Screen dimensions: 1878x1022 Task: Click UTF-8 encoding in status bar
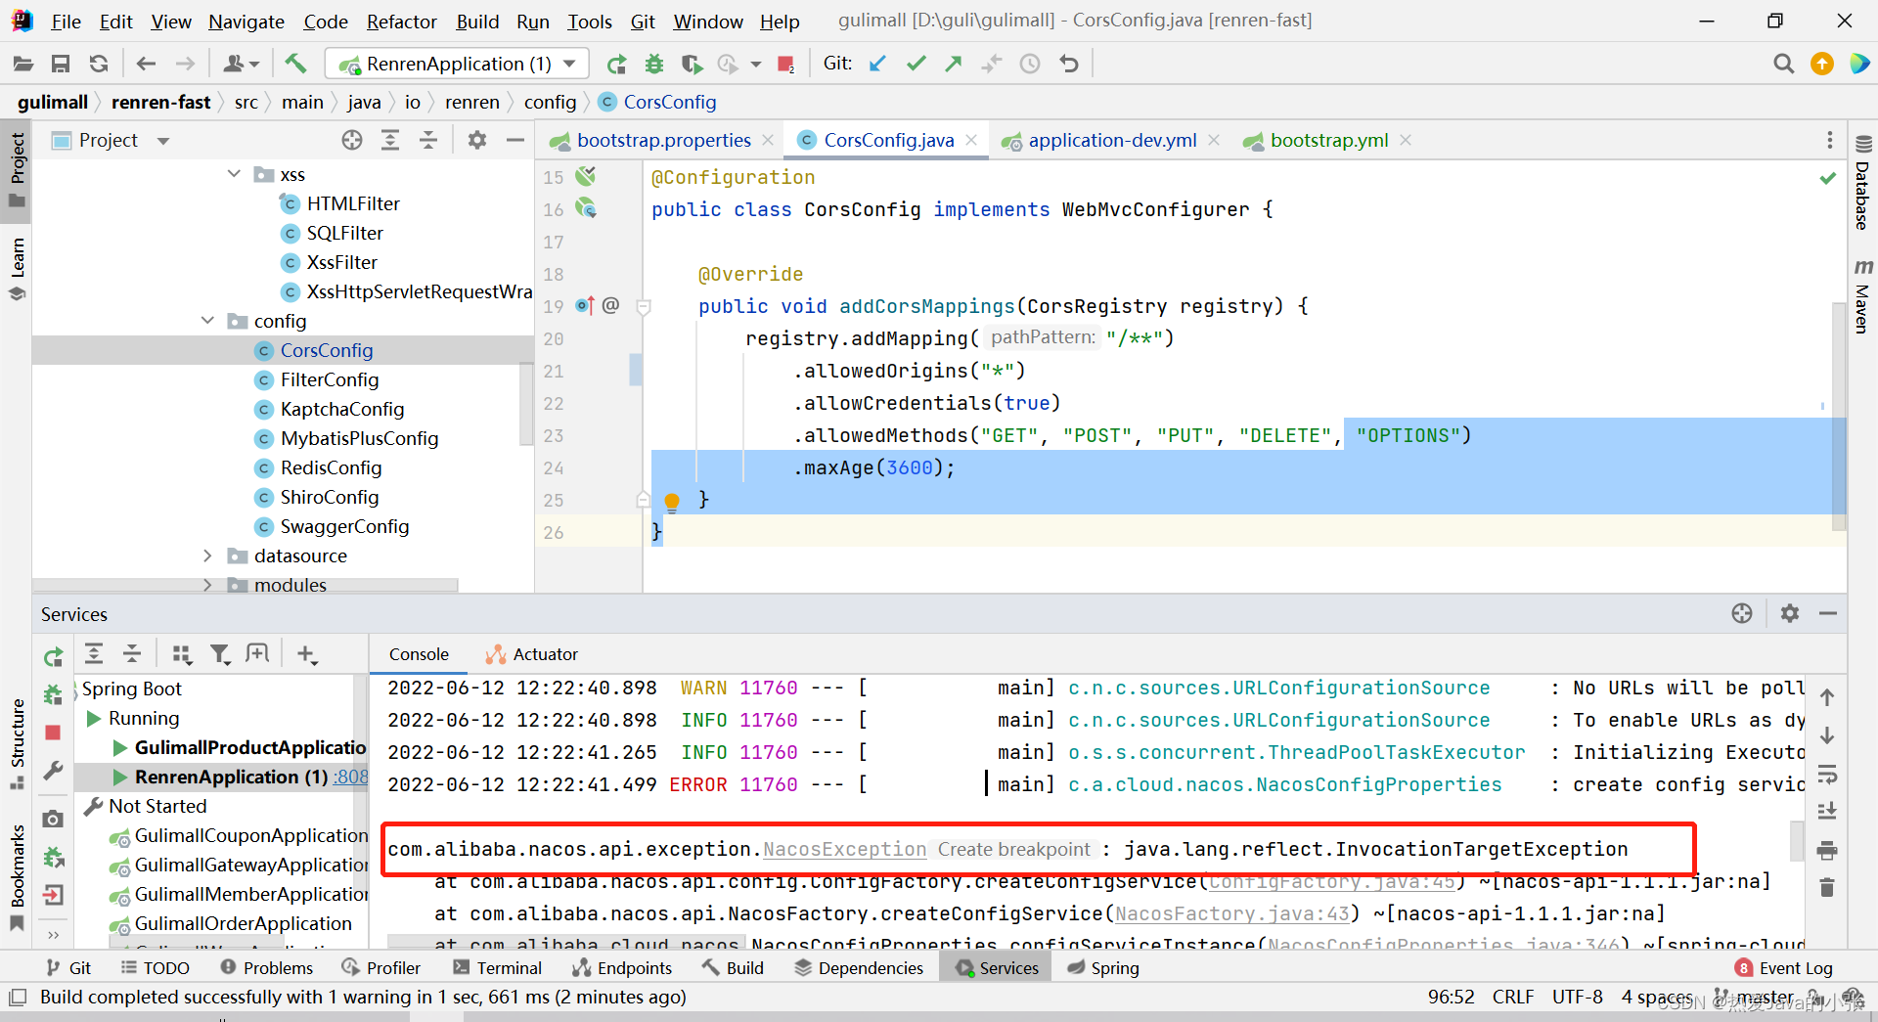pyautogui.click(x=1577, y=998)
